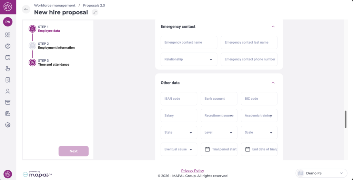Open the dashboard grid icon in sidebar
This screenshot has width=353, height=180.
point(8,35)
